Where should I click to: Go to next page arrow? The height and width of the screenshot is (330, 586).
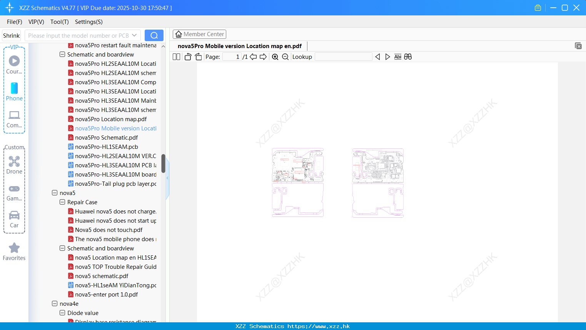click(263, 57)
